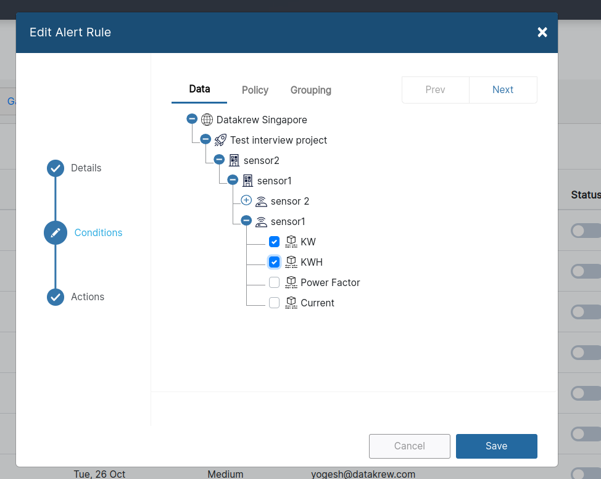Click the device icon next to KW
601x479 pixels.
click(291, 241)
